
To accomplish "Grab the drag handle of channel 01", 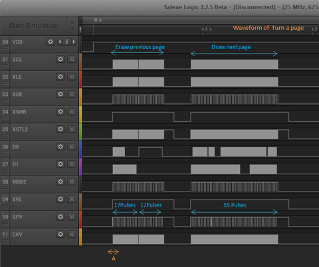I will [x=5, y=66].
